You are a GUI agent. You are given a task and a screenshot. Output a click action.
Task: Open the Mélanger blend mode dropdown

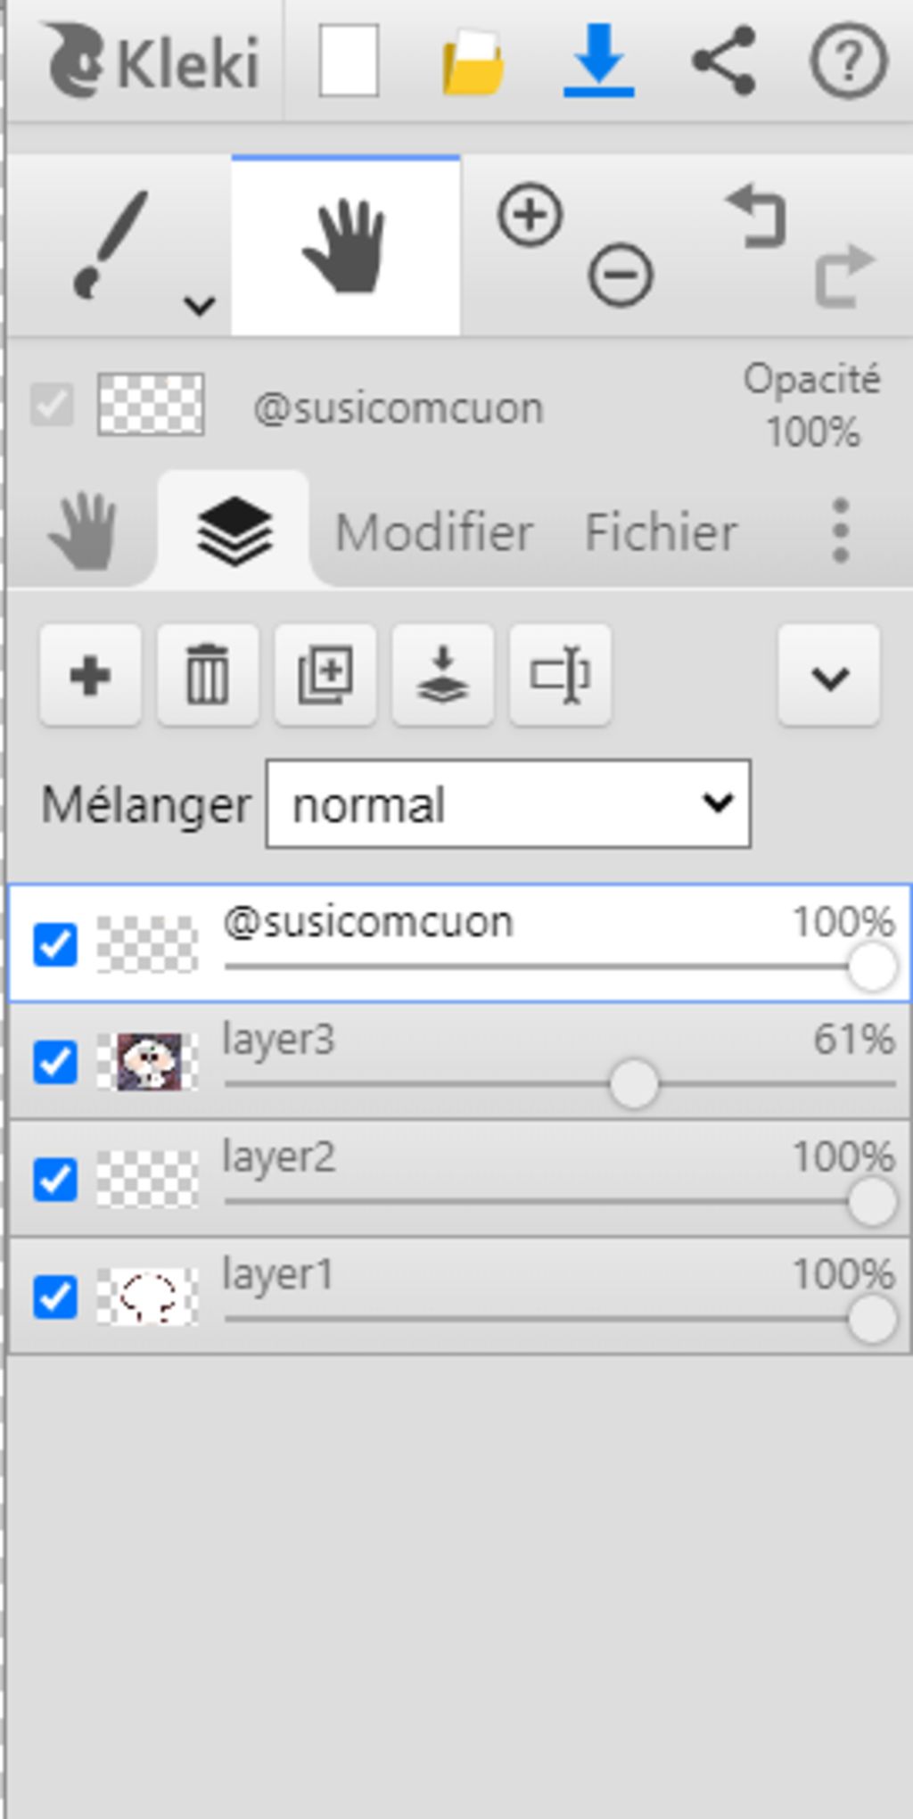[x=508, y=803]
